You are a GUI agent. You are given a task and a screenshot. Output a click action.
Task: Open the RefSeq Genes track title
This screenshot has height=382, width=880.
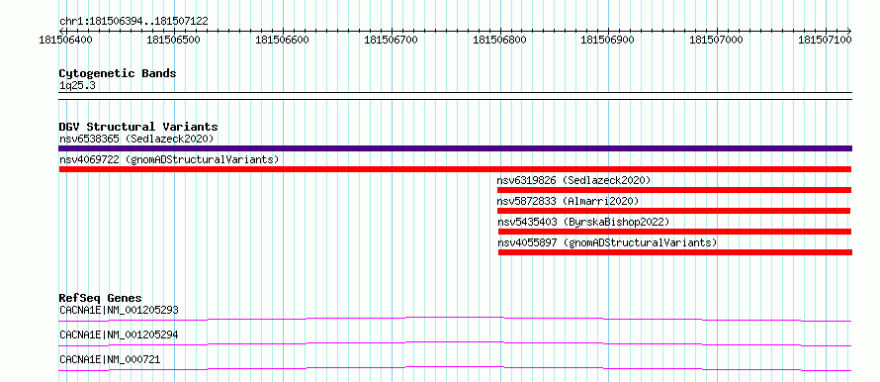coord(101,298)
